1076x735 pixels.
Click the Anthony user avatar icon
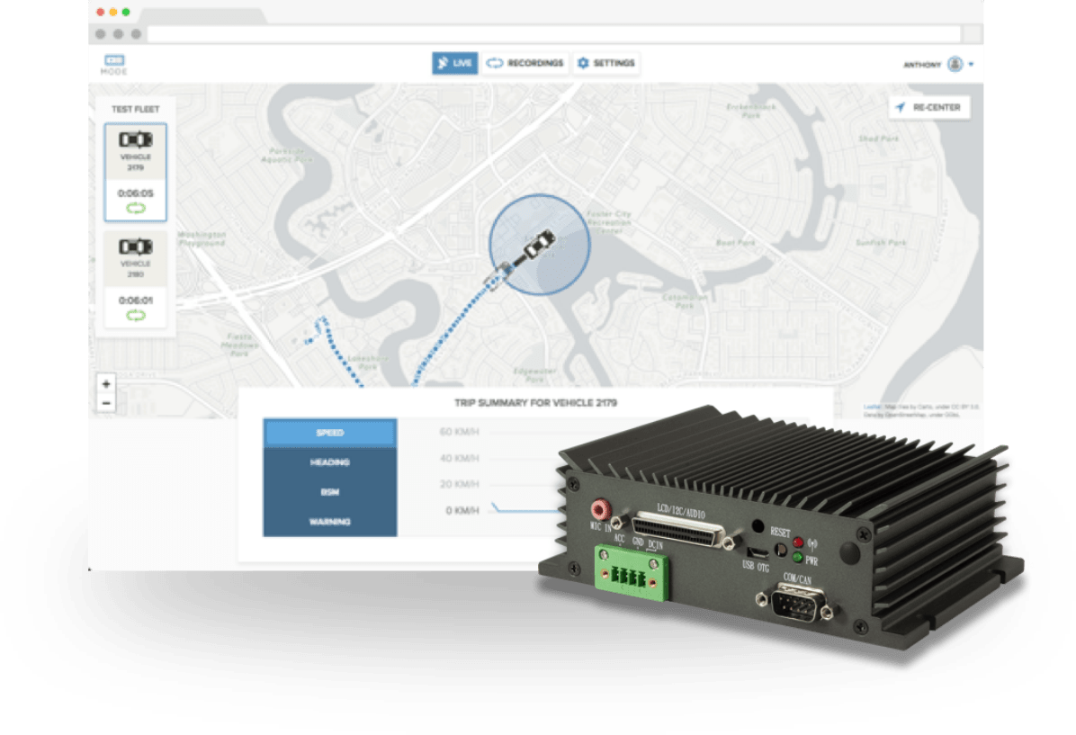pyautogui.click(x=955, y=65)
